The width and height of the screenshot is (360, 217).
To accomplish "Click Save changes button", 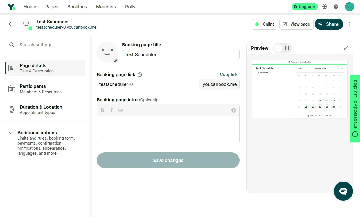I will tap(168, 160).
